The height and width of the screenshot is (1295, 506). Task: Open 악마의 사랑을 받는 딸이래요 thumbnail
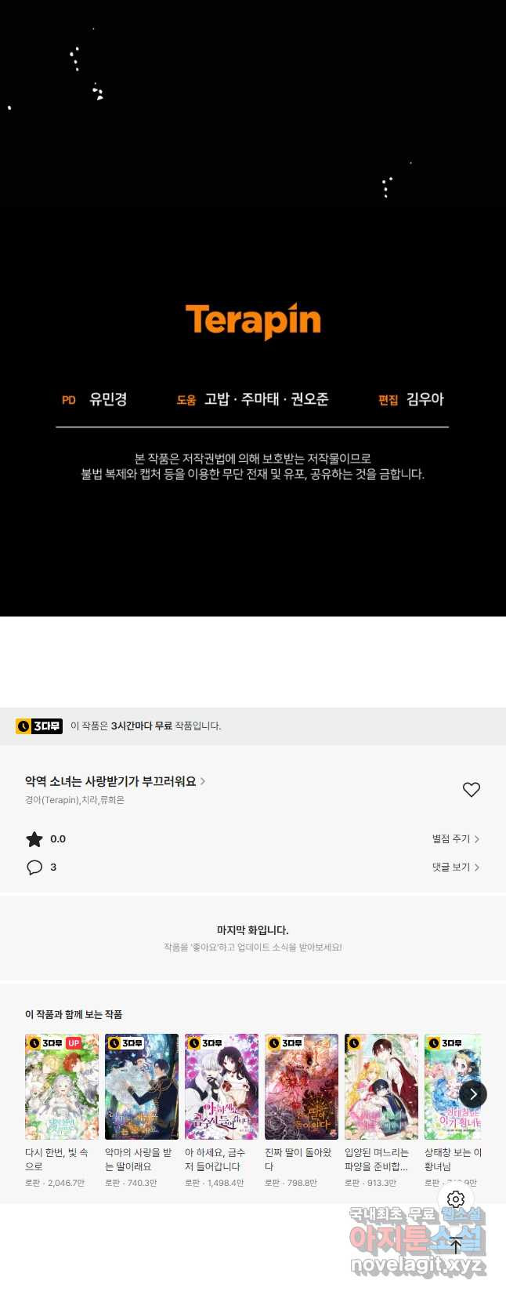(142, 1086)
